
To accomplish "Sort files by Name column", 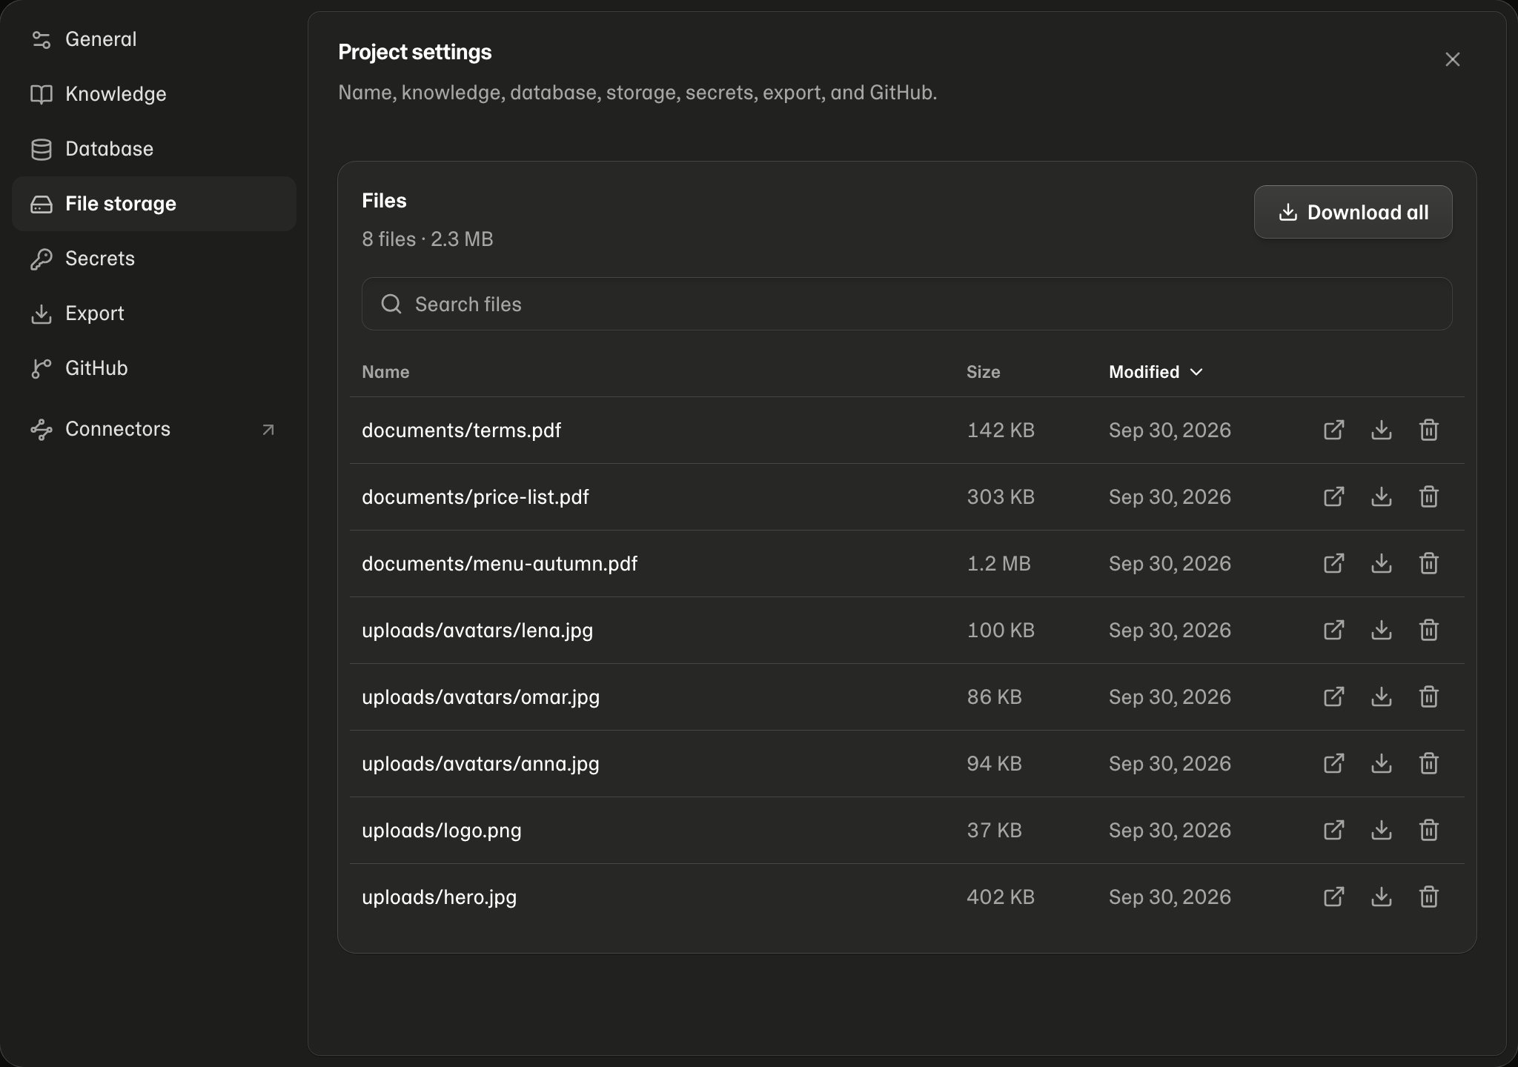I will [385, 372].
